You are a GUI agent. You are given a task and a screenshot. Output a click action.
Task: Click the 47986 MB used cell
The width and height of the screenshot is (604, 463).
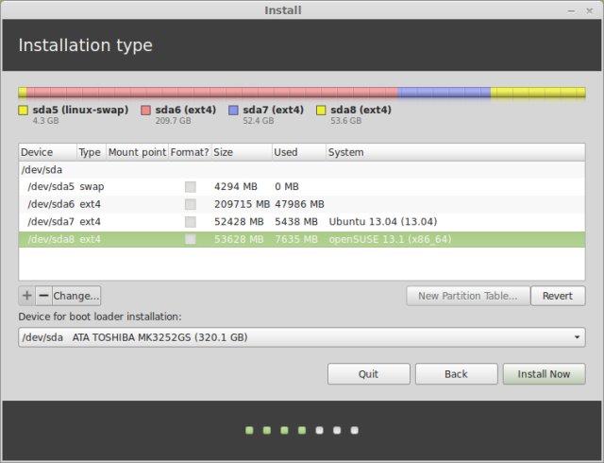[299, 204]
